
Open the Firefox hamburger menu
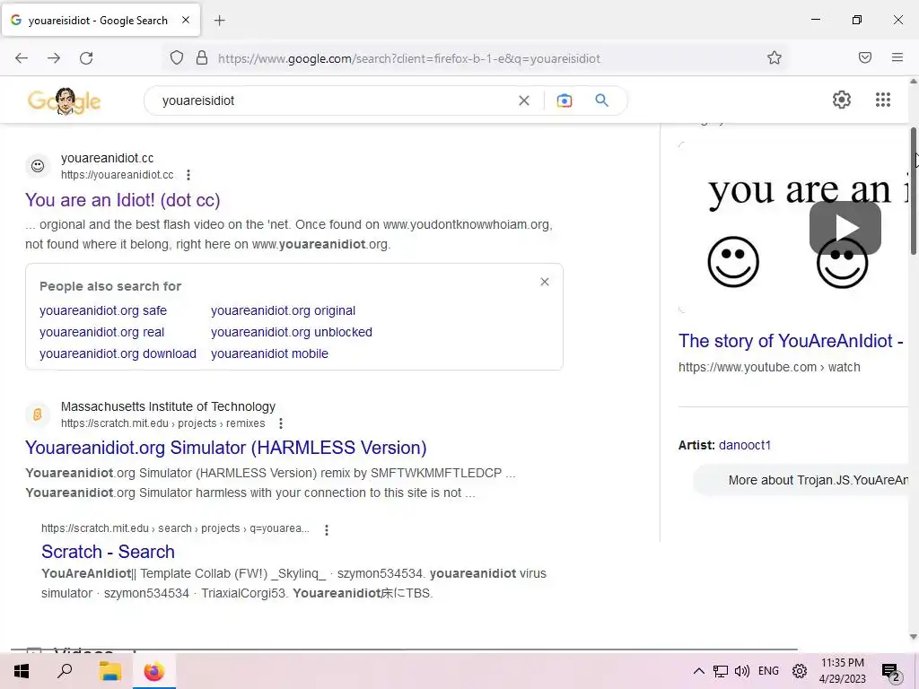(897, 57)
